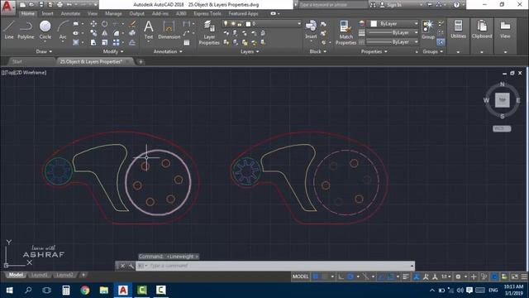Expand the Annotation panel

point(168,51)
